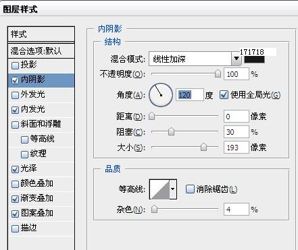Open the 外发光 outer glow settings row
The width and height of the screenshot is (298, 250).
point(41,95)
